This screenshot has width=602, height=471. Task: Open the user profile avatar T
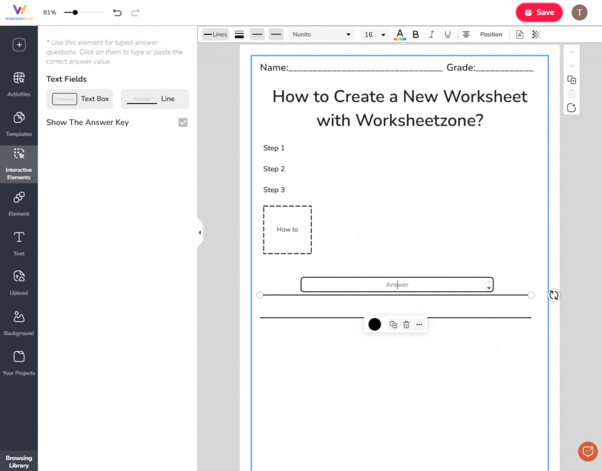(579, 12)
